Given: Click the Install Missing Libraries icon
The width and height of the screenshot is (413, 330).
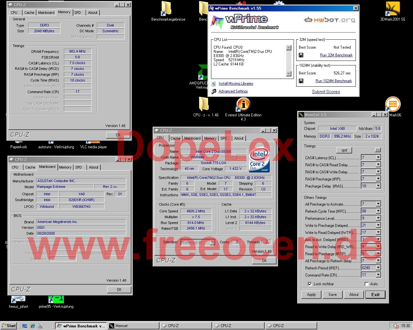Looking at the screenshot, I should (x=214, y=84).
